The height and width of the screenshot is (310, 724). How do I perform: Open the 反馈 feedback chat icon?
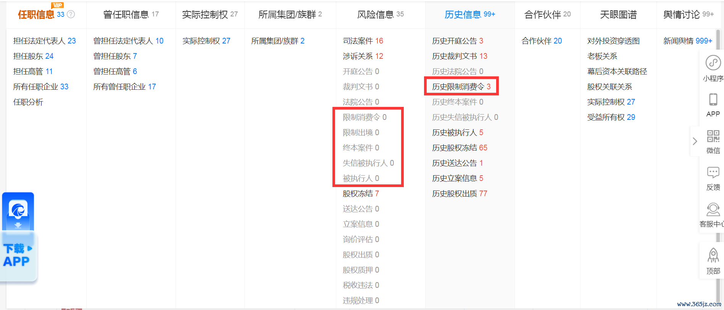(x=713, y=173)
